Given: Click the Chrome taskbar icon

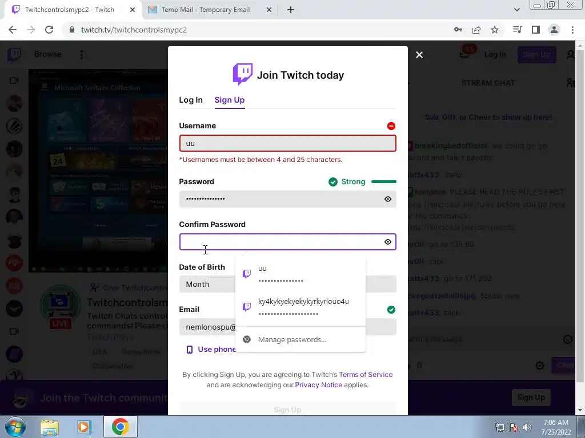Looking at the screenshot, I should coord(120,427).
